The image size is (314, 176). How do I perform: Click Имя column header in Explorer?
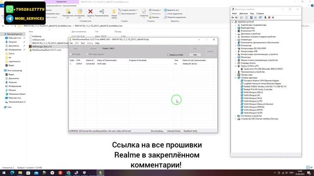pos(31,31)
